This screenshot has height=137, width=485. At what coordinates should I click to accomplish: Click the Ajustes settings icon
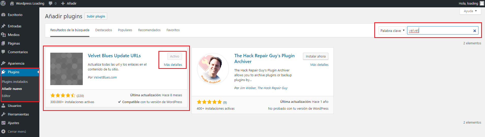[4, 123]
